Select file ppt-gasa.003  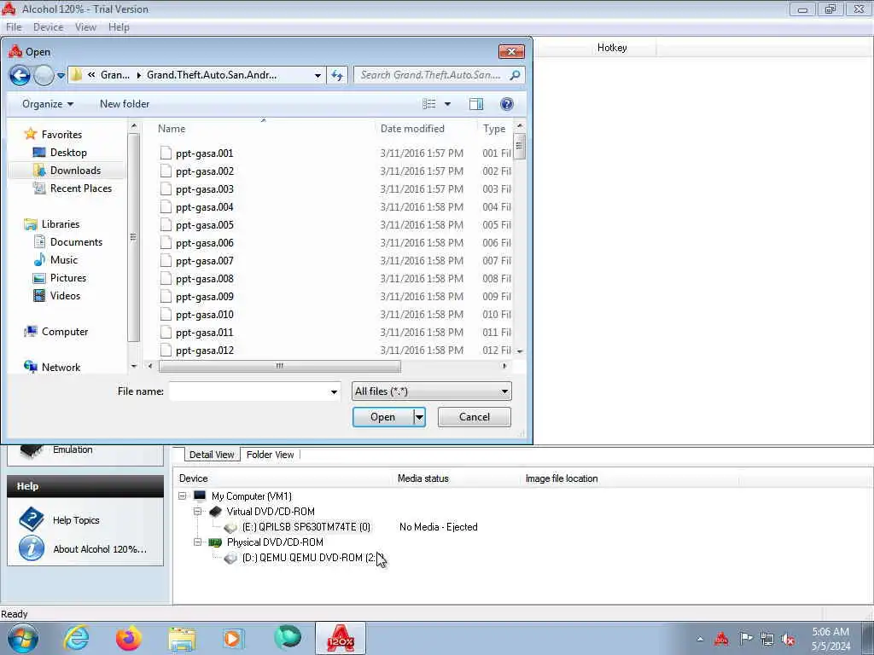[205, 189]
